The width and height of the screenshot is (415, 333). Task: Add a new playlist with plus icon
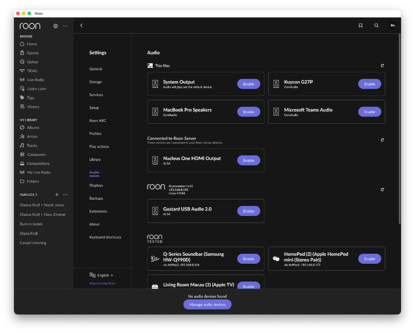pos(57,194)
